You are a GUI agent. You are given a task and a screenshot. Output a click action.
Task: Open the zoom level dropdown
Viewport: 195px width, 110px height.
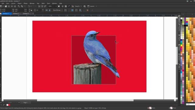(x=56, y=6)
